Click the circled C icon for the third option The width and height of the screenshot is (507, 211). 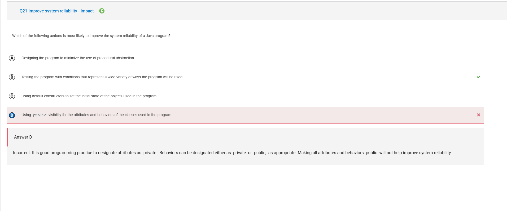coord(12,96)
